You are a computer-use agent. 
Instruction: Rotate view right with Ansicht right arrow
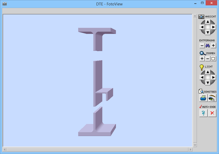click(x=213, y=27)
